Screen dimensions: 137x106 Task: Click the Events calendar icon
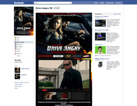[16, 49]
